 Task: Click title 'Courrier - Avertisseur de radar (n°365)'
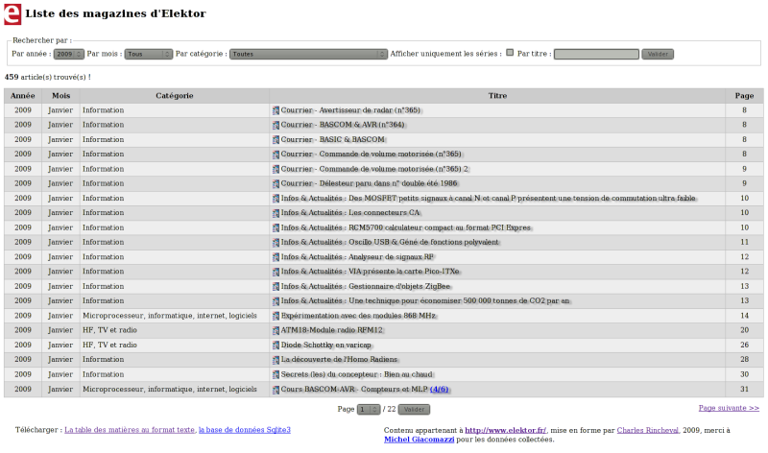tap(350, 110)
